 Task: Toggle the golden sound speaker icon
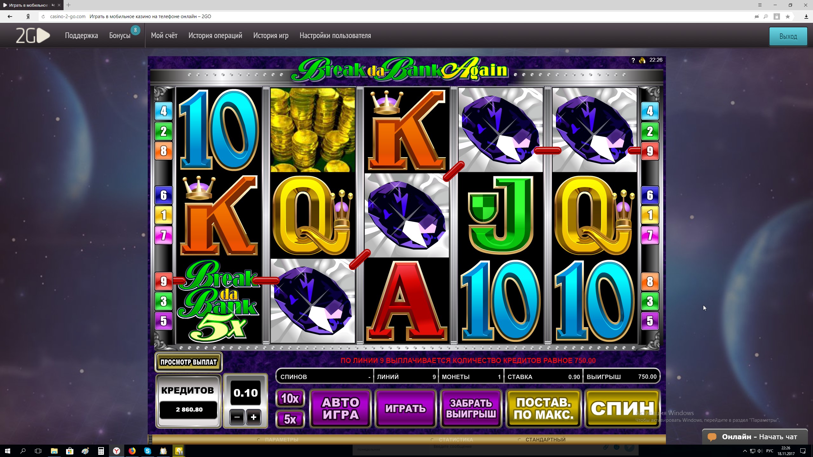click(x=642, y=60)
